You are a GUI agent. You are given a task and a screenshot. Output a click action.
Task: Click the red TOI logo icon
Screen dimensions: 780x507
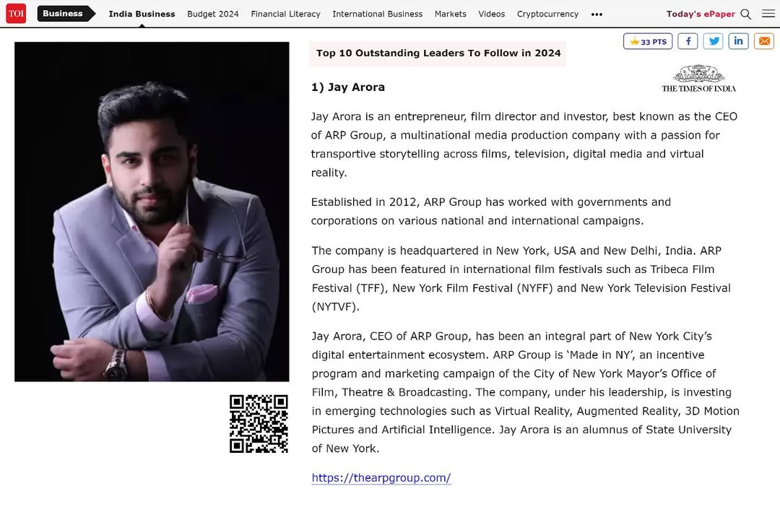click(16, 14)
